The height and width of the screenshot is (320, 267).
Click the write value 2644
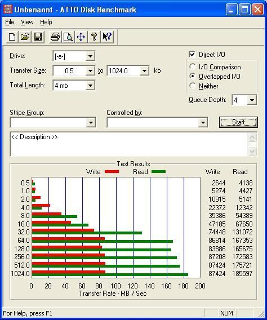pyautogui.click(x=219, y=183)
